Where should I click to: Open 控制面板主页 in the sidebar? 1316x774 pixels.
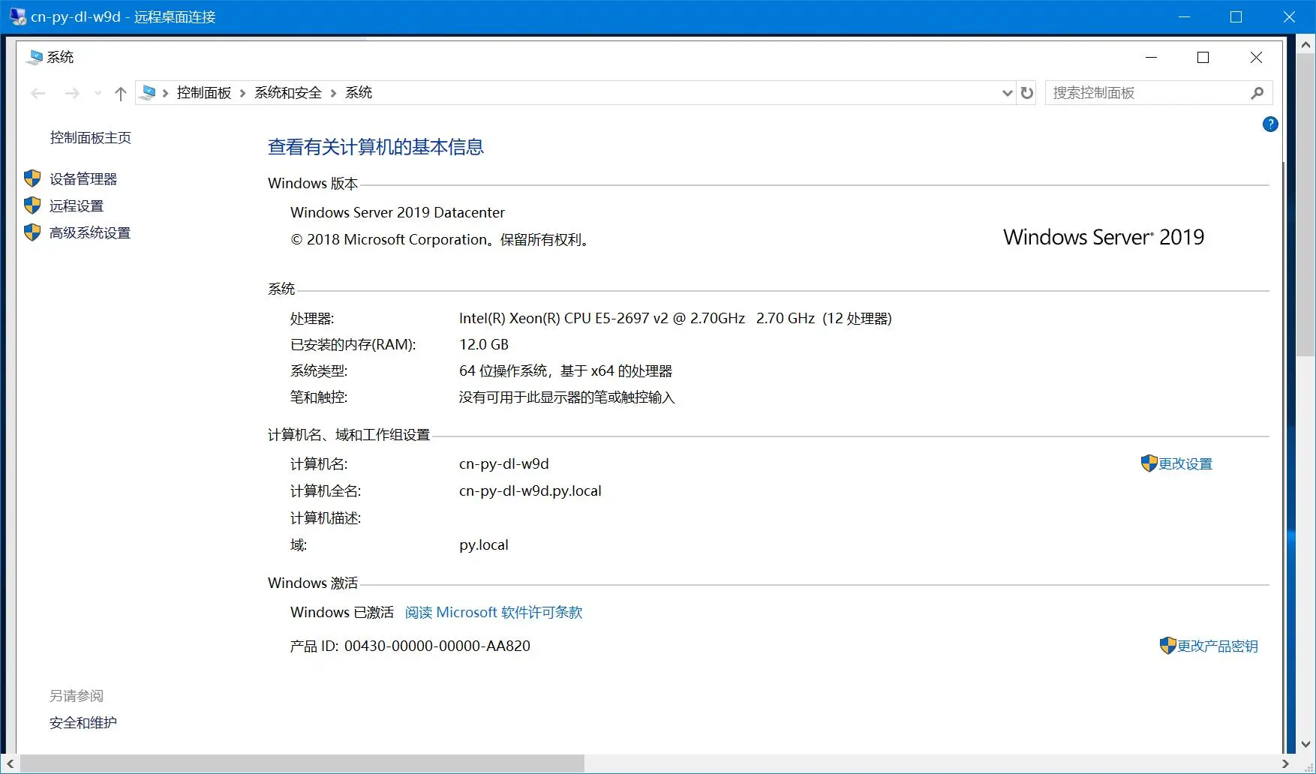90,137
